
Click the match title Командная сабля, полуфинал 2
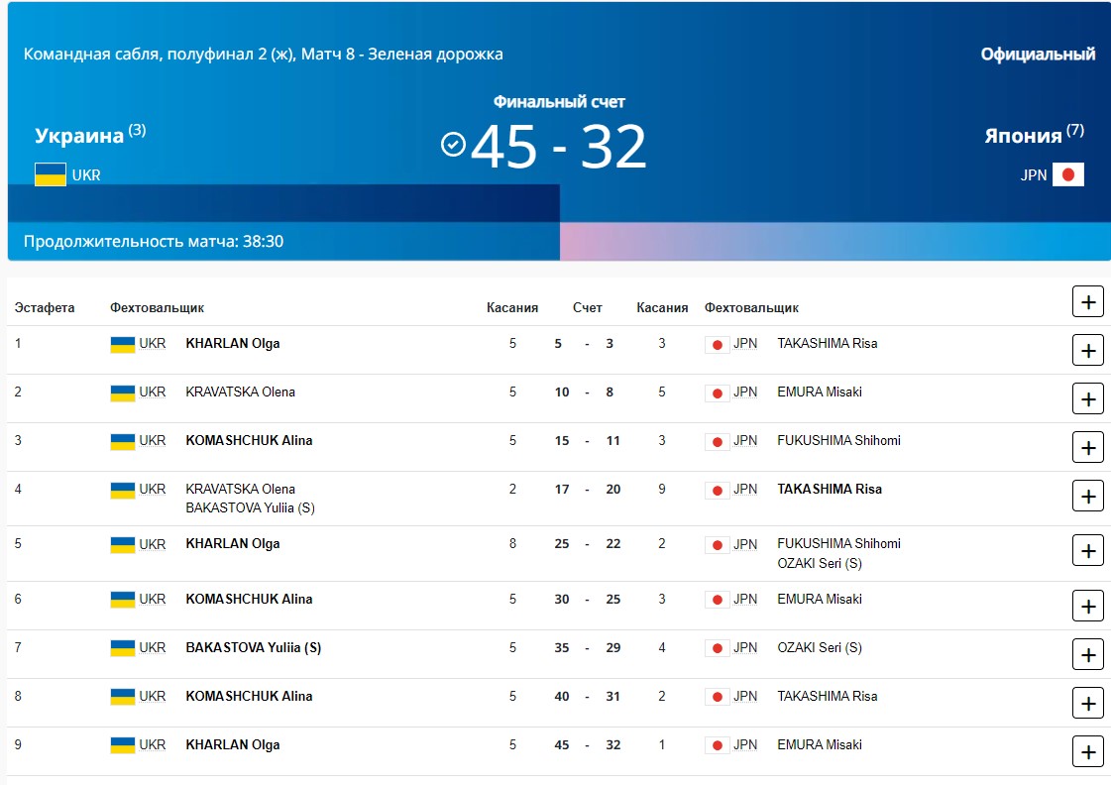263,54
